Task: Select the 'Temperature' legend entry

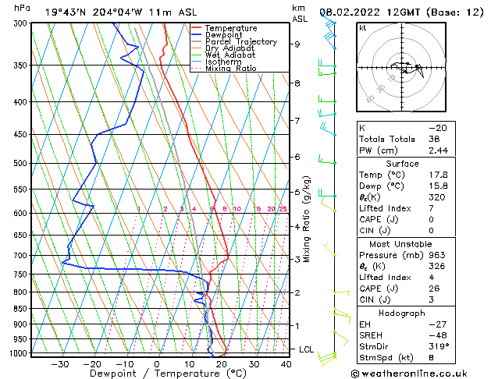Action: click(231, 28)
